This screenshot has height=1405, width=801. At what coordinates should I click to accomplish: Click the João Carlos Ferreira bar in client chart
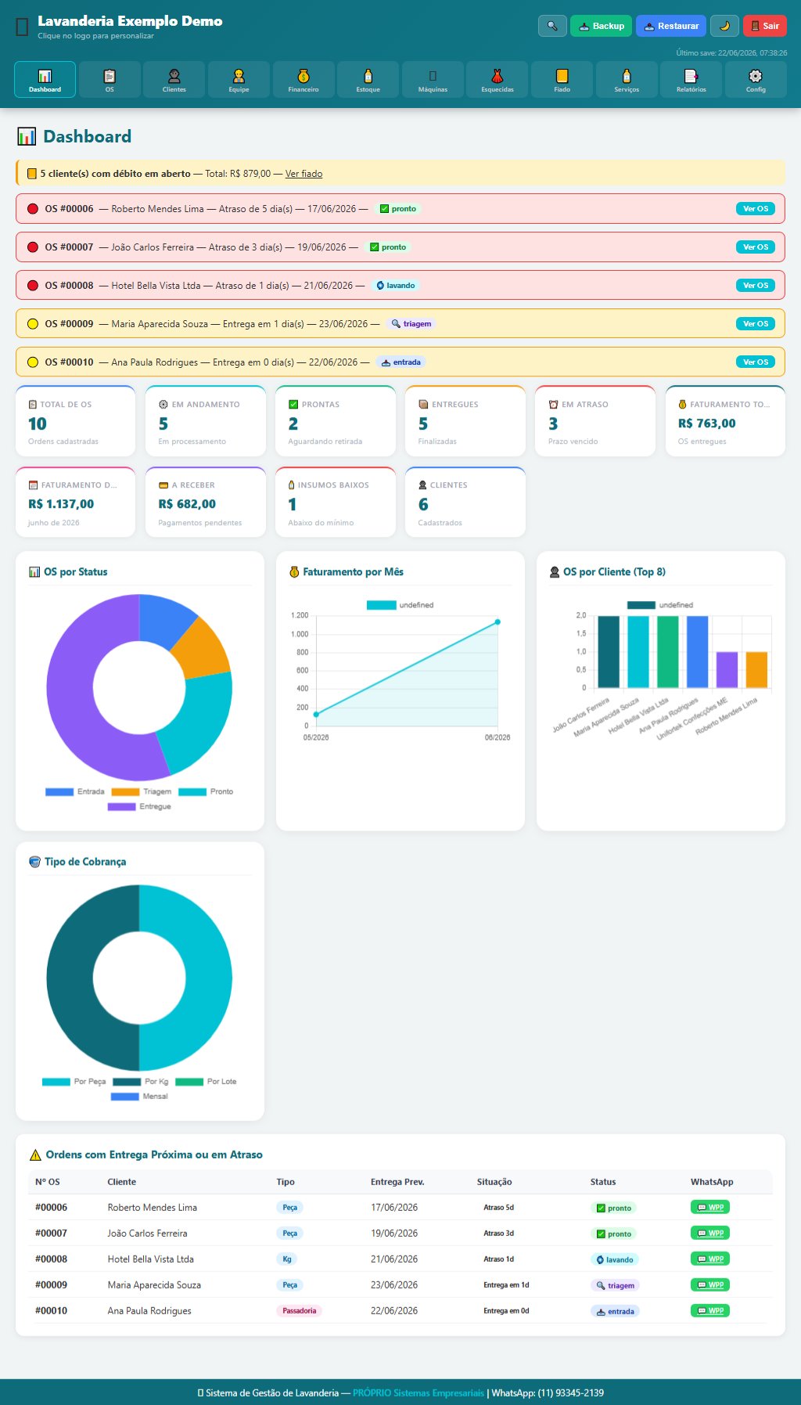pos(609,652)
